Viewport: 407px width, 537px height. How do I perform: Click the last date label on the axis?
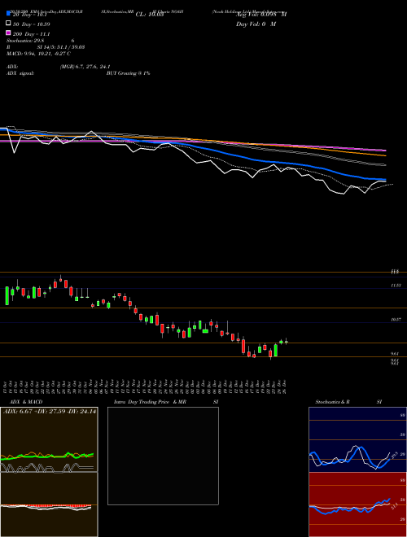pyautogui.click(x=286, y=386)
